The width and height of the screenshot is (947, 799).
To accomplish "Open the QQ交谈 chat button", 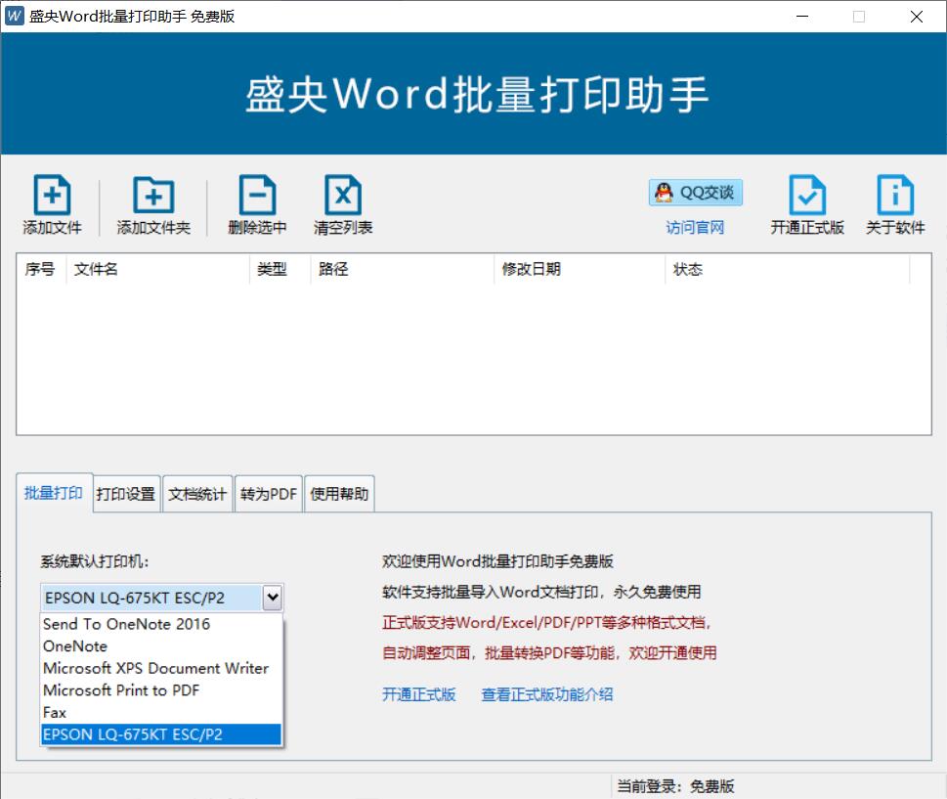I will [695, 193].
